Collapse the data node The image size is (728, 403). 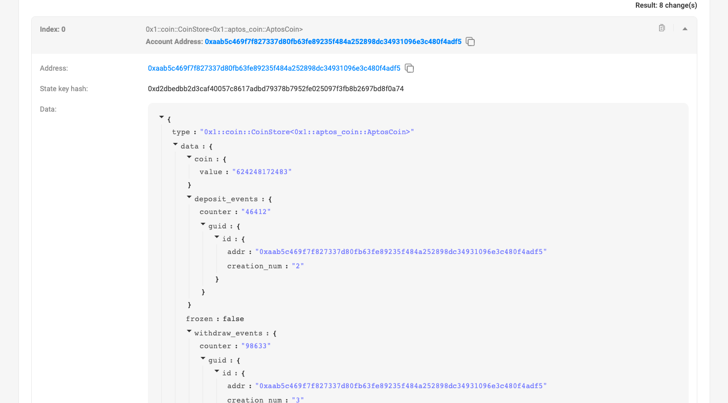point(175,145)
